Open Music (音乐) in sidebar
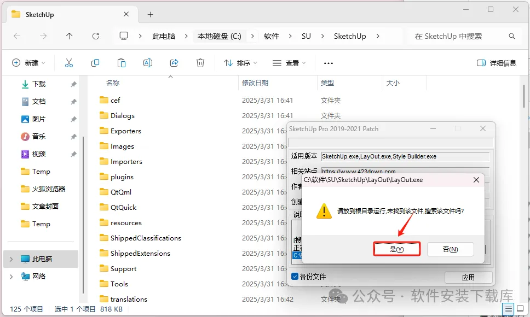 [x=38, y=137]
